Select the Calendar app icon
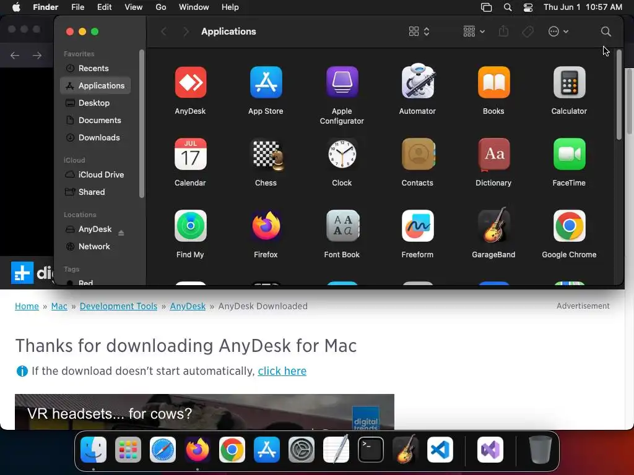The height and width of the screenshot is (475, 634). coord(191,154)
